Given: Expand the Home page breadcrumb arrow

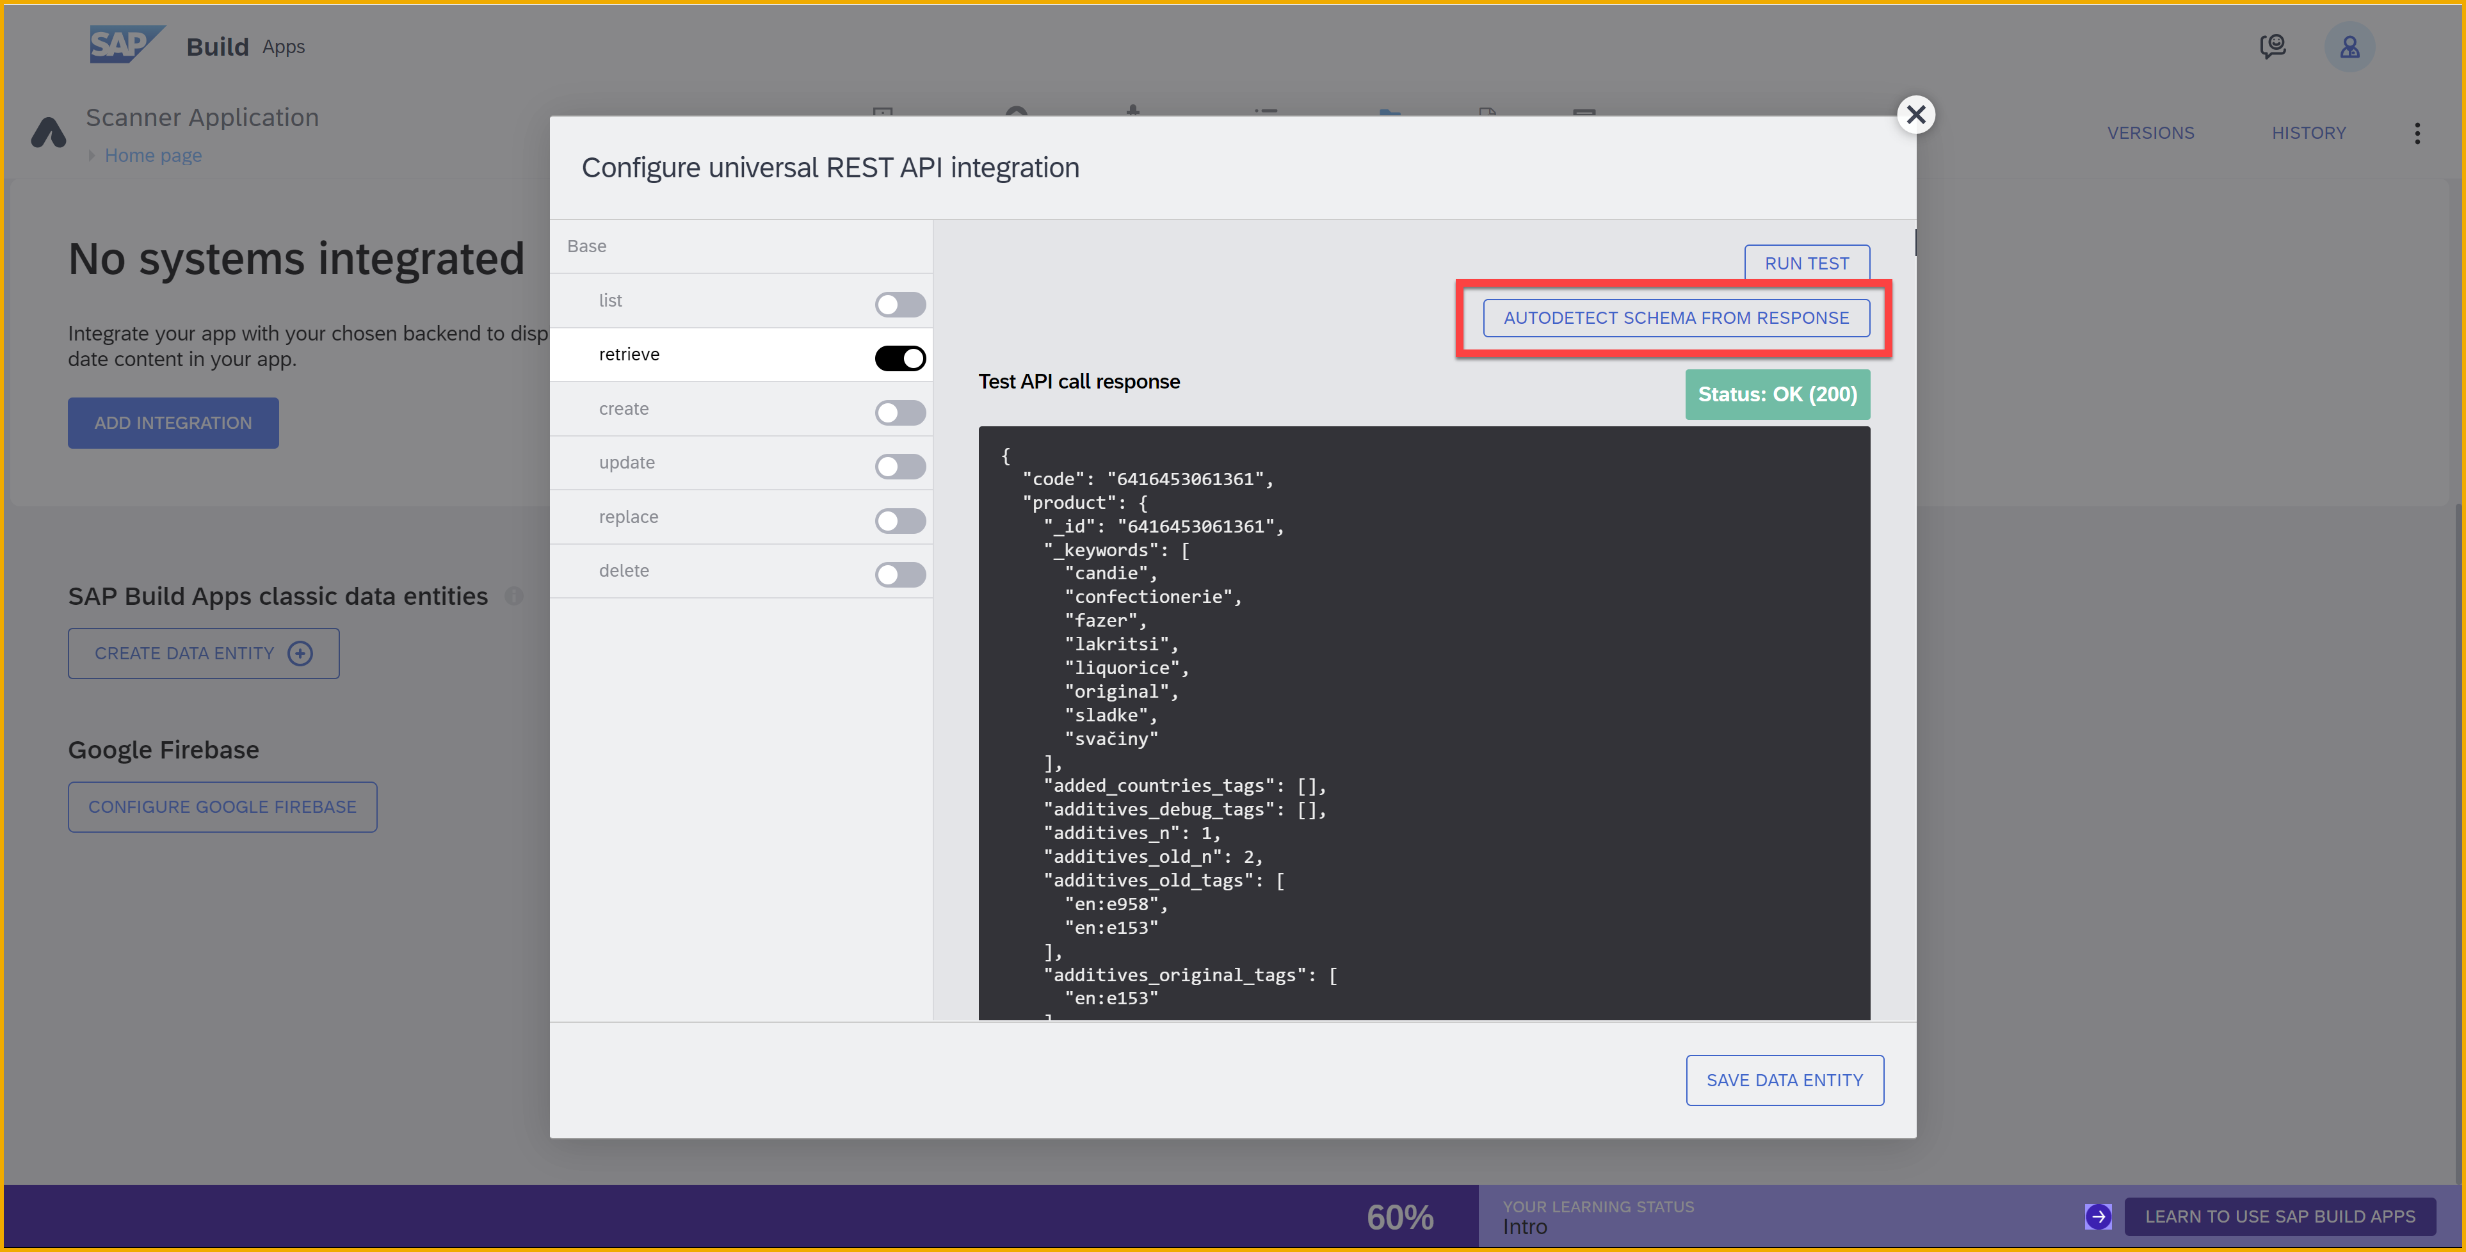Looking at the screenshot, I should 92,155.
